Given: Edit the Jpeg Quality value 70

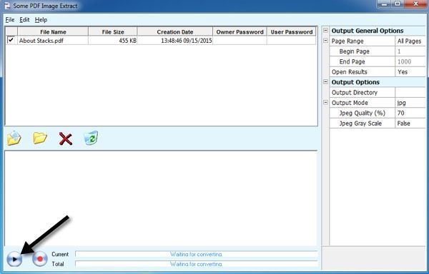Looking at the screenshot, I should (410, 113).
